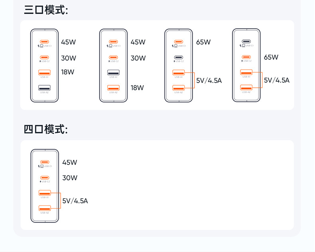Click USB-A1 port in four-port mode charger

44,193
